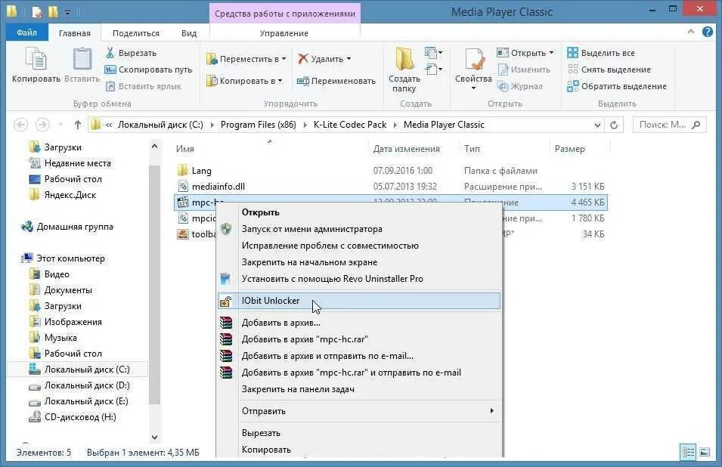Open Homegroup in the navigation pane

tap(67, 227)
